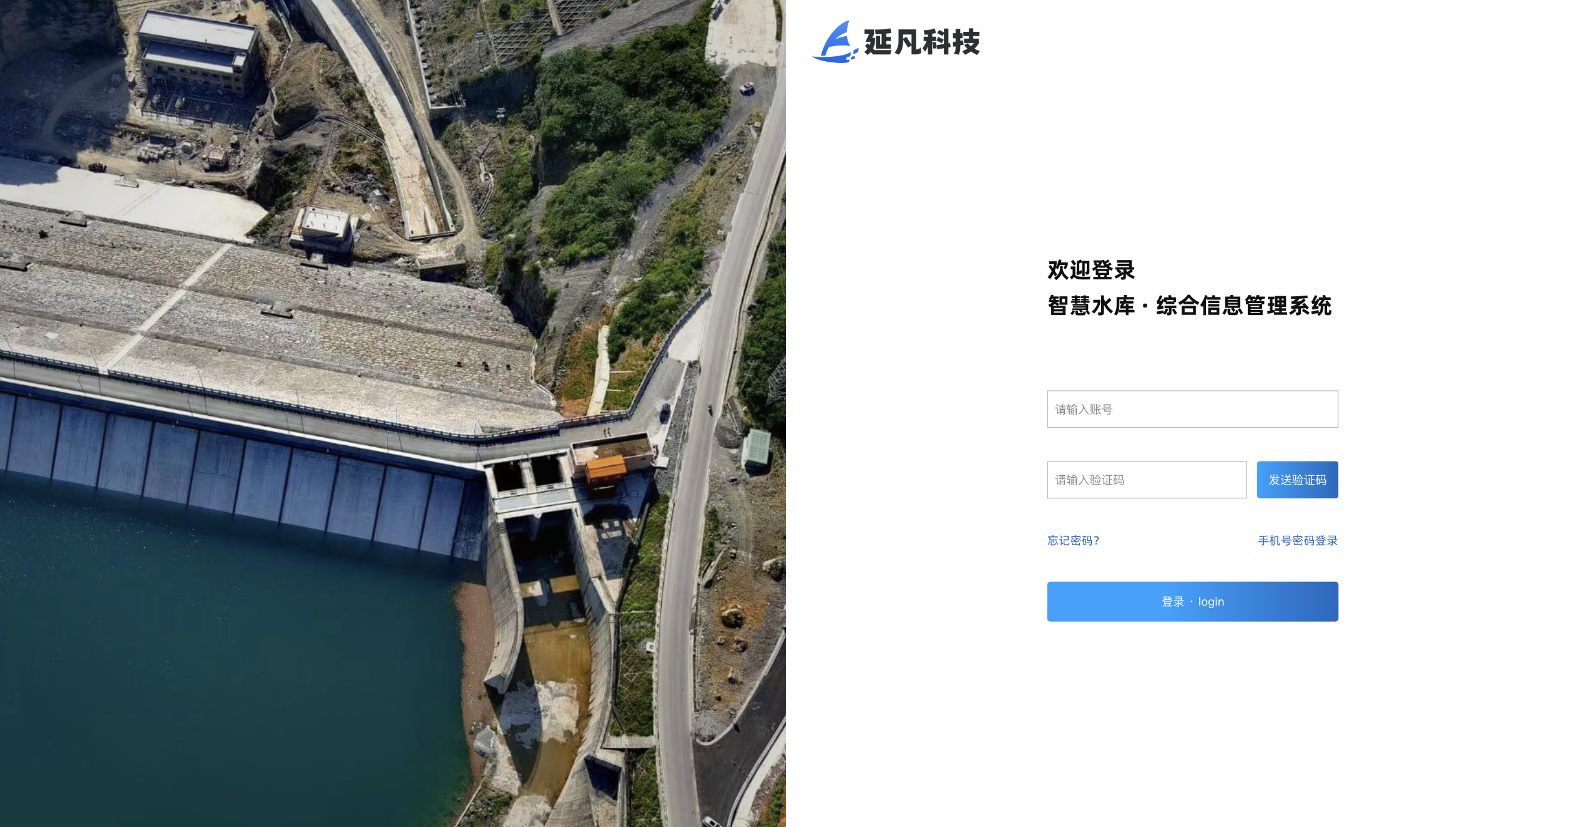This screenshot has width=1573, height=827.
Task: Click the 延凡科技 company name text
Action: [921, 42]
